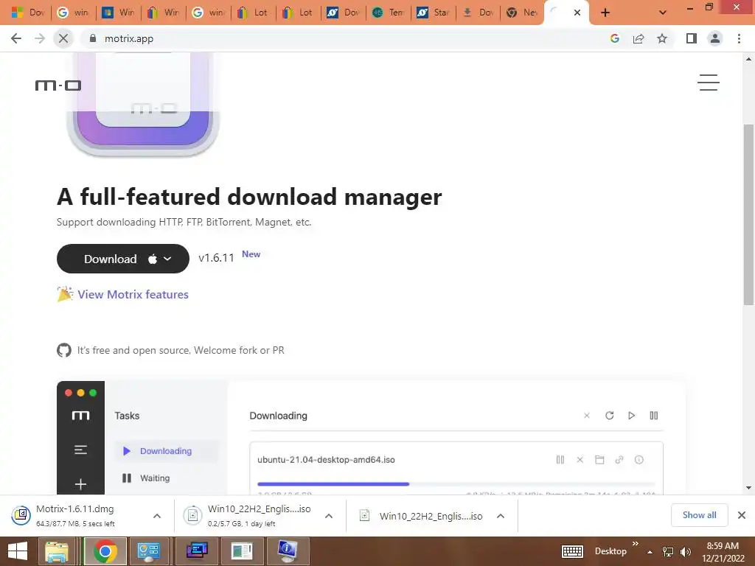
Task: Click the play icon in the Downloading header
Action: [631, 416]
